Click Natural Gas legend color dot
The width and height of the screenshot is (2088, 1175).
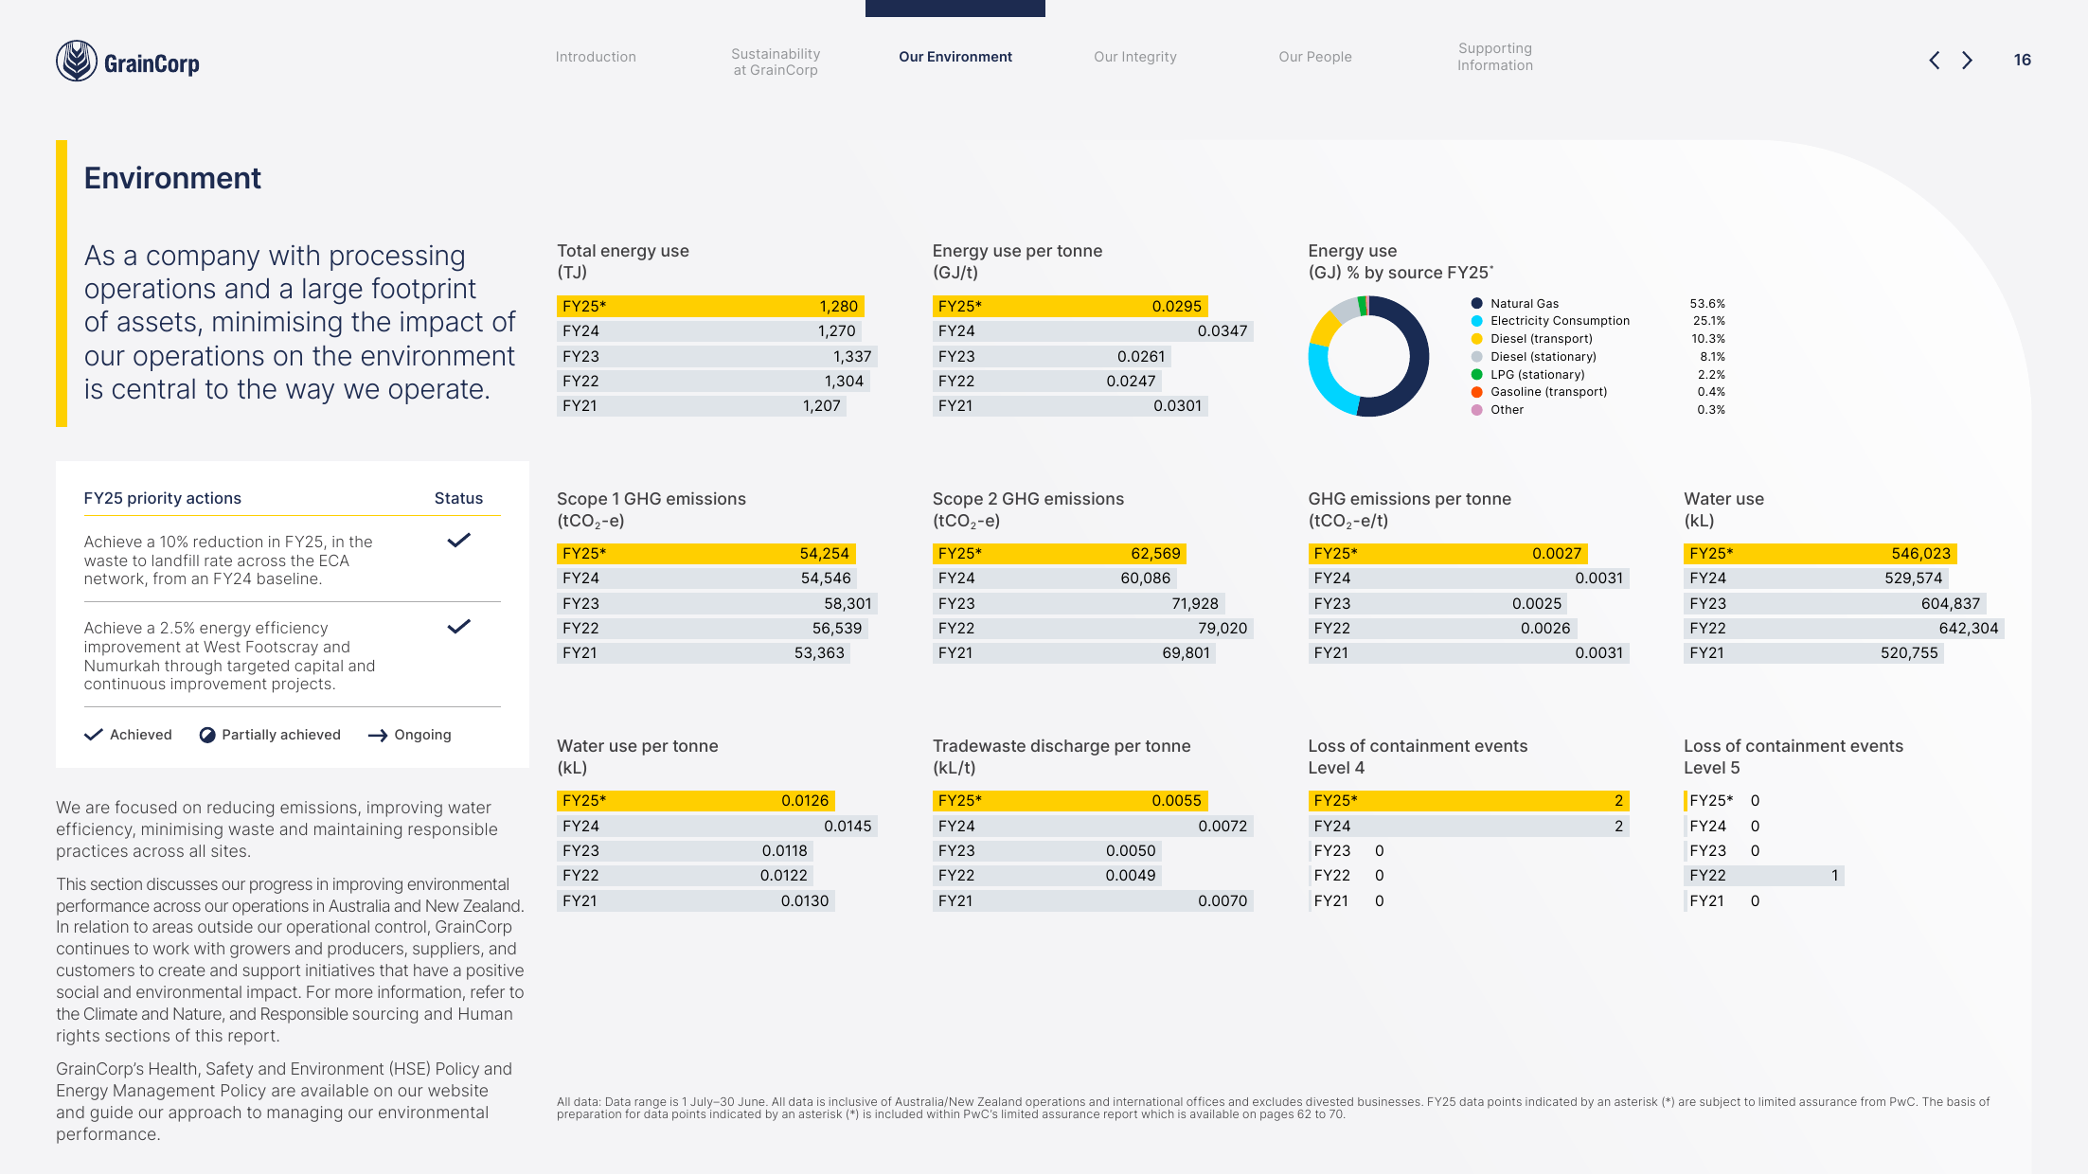coord(1476,304)
